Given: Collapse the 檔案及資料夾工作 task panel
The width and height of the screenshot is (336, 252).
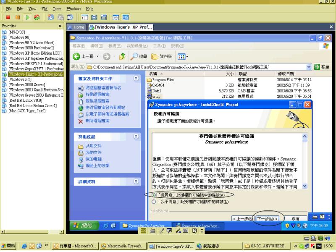Looking at the screenshot, I should (x=136, y=78).
